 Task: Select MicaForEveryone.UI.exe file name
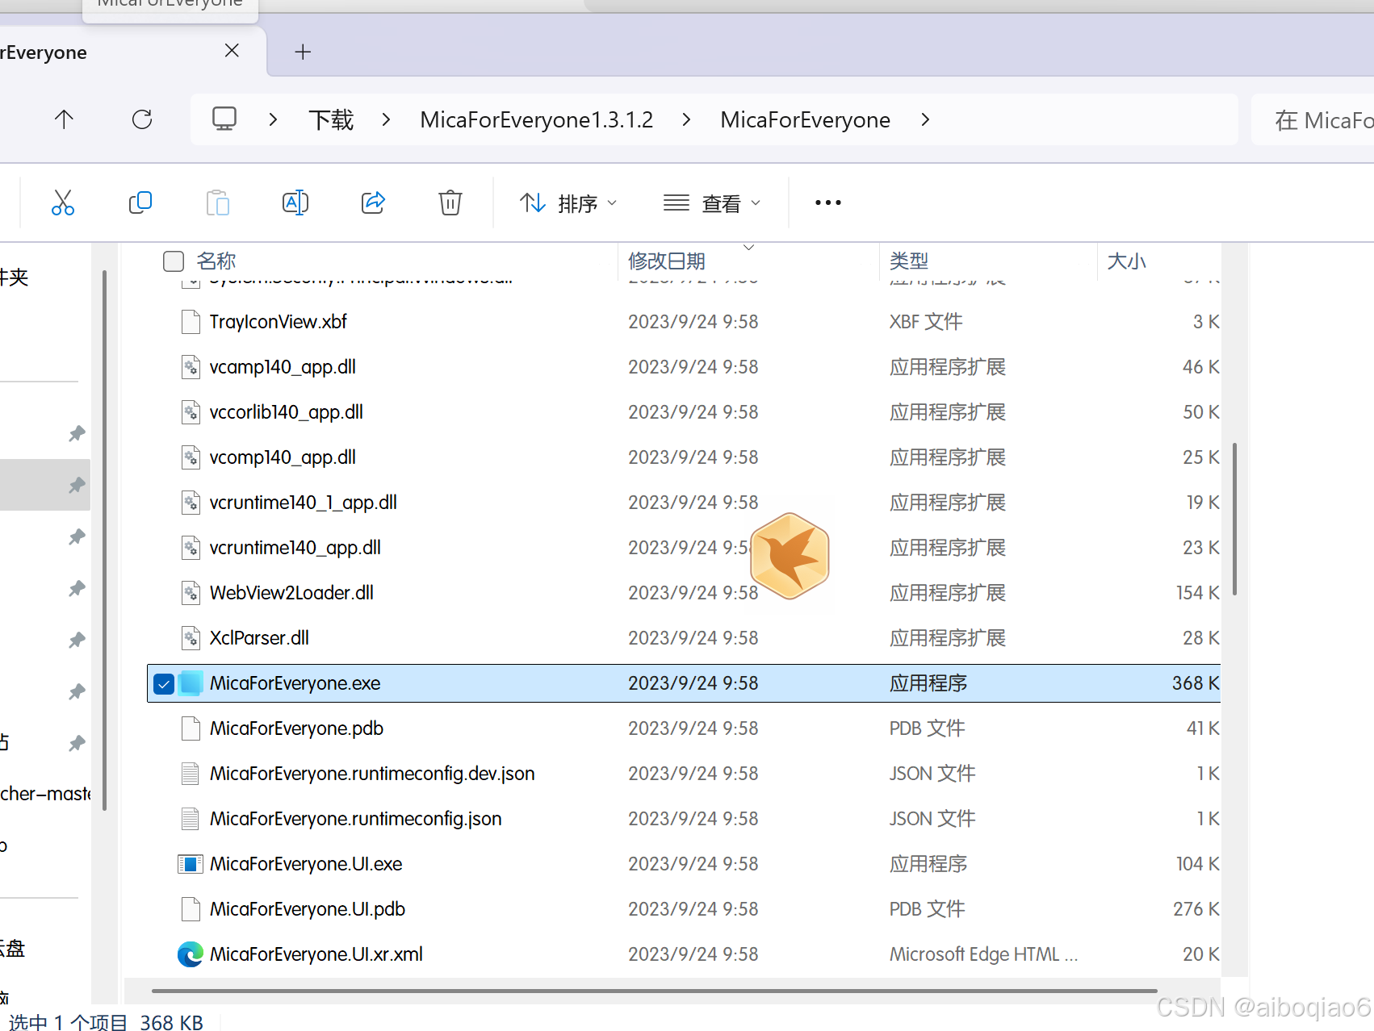(306, 864)
